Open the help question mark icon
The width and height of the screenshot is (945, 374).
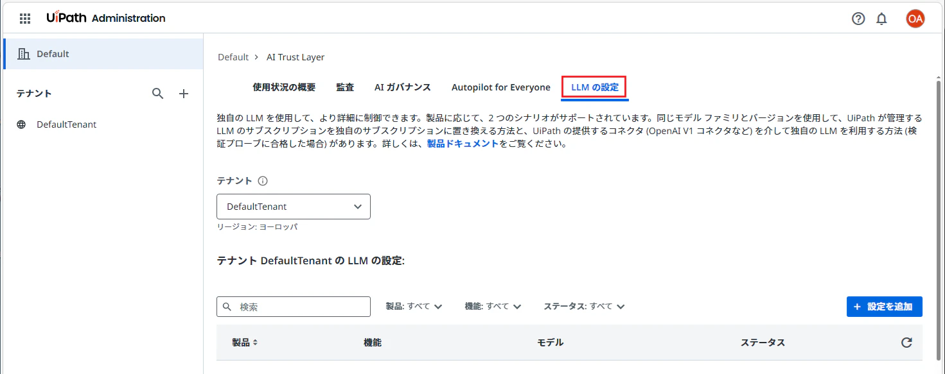point(858,19)
